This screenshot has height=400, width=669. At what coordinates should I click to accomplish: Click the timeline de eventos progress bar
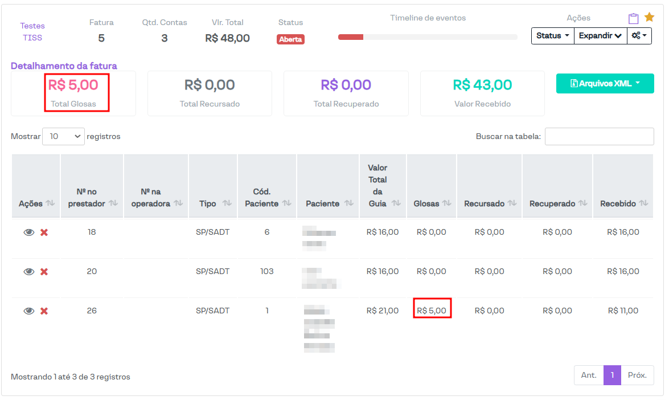(x=428, y=37)
